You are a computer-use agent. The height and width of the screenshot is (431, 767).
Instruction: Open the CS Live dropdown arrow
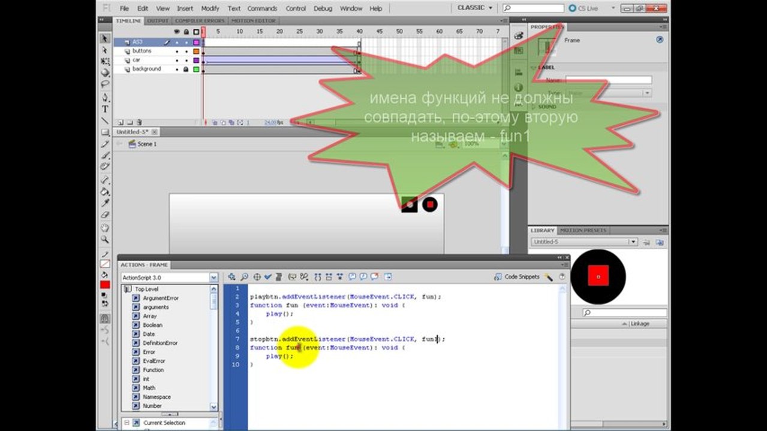coord(613,8)
